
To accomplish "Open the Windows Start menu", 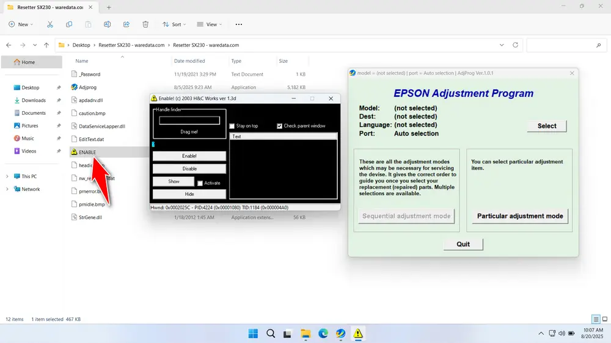I will [x=254, y=334].
